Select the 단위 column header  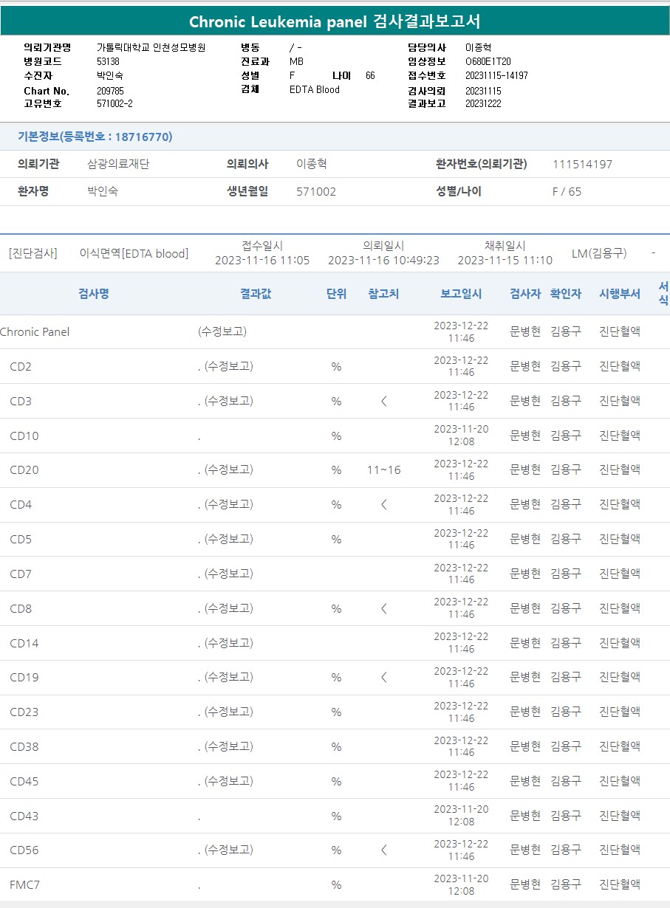pos(336,294)
